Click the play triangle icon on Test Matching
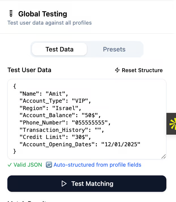Viewport: 176px width, 202px height. 64,184
